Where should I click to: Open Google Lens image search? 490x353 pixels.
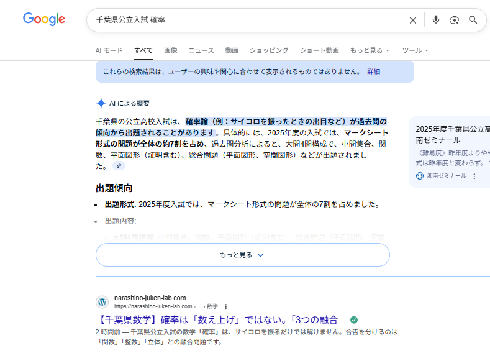[455, 20]
